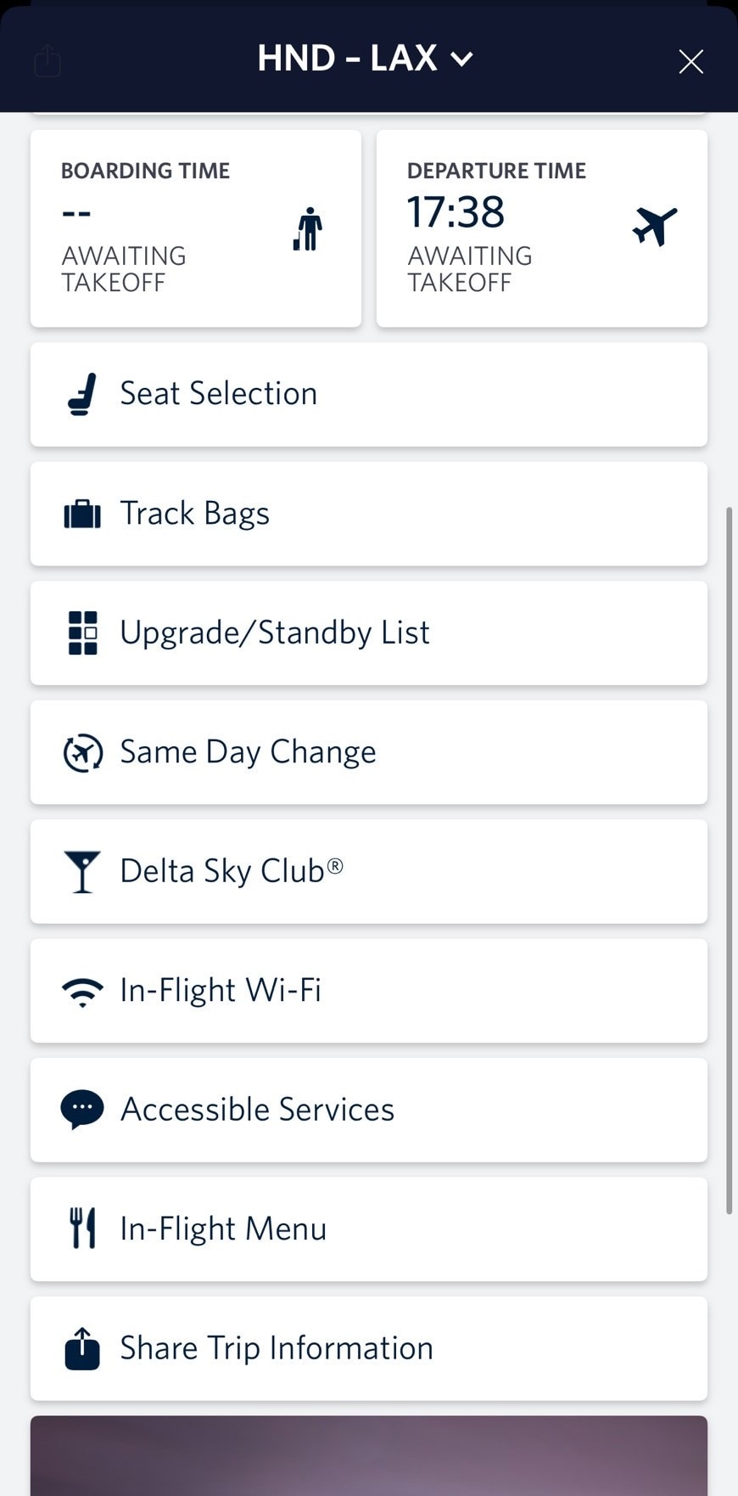Tap the seat icon beside Seat Selection
Image resolution: width=738 pixels, height=1496 pixels.
click(x=82, y=395)
